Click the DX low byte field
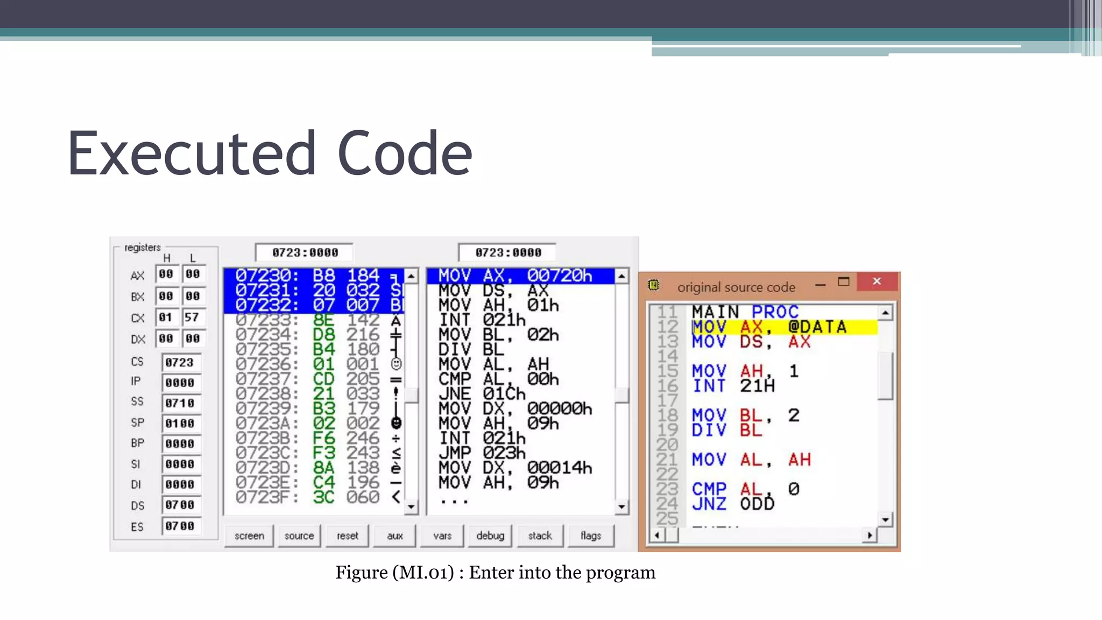 [193, 339]
